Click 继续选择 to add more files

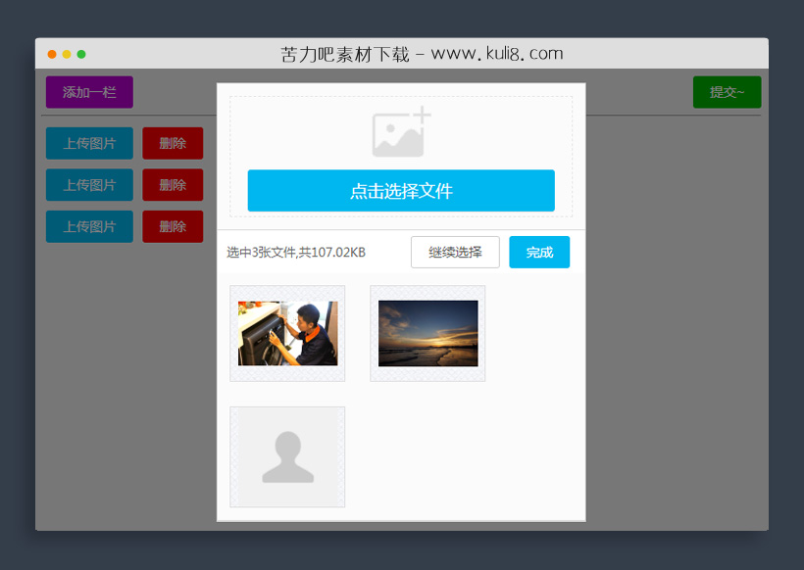tap(455, 252)
